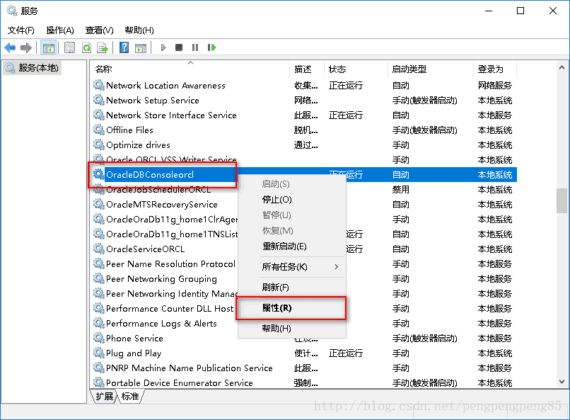Open the 文件(F) menu

(21, 30)
